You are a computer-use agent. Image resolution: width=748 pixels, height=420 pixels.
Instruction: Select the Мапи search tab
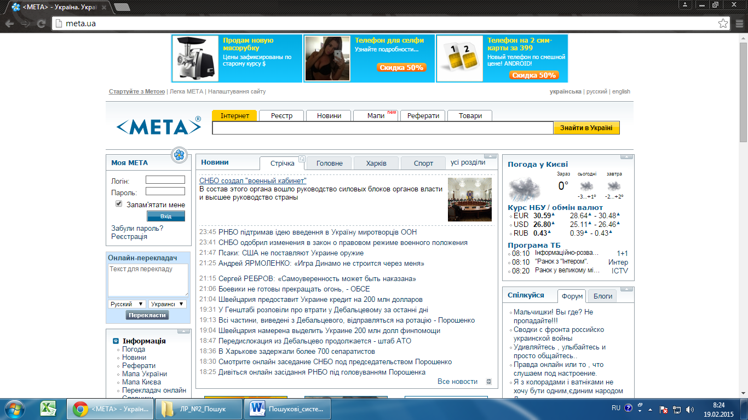(x=376, y=115)
